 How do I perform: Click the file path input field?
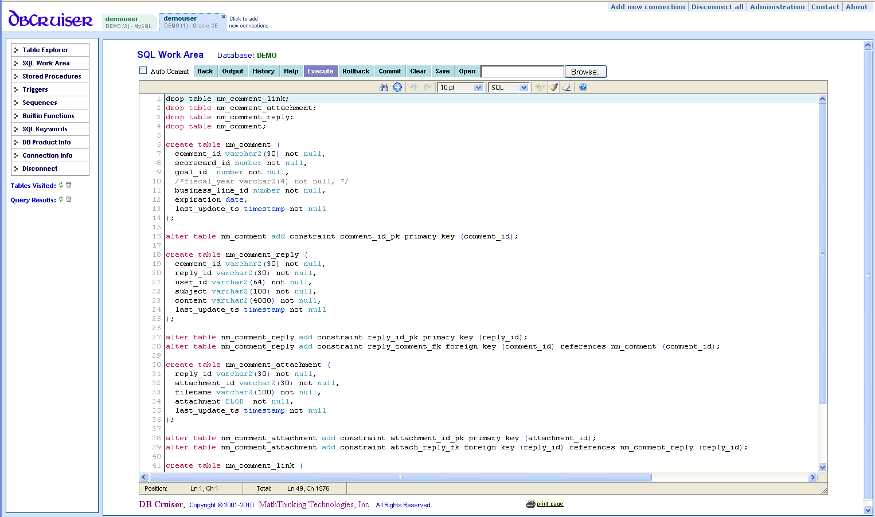522,72
